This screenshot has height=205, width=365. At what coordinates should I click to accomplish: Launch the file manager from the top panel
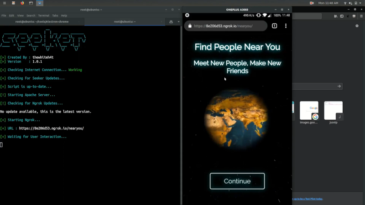click(13, 3)
